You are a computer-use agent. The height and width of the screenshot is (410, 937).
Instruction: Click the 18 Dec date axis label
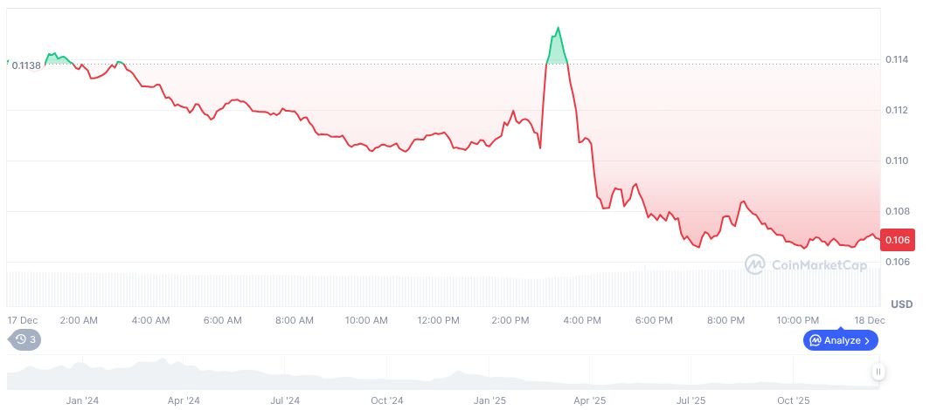pos(871,321)
